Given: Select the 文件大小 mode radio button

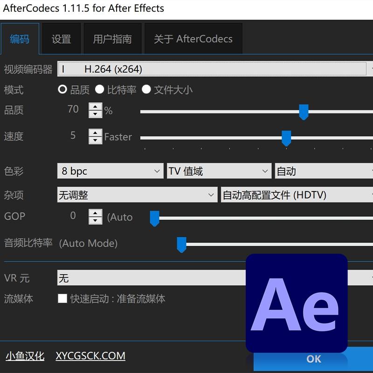Looking at the screenshot, I should coord(146,90).
